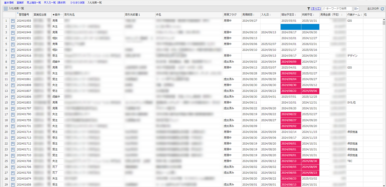Open the 営業部 link
The width and height of the screenshot is (386, 187).
tap(20, 3)
